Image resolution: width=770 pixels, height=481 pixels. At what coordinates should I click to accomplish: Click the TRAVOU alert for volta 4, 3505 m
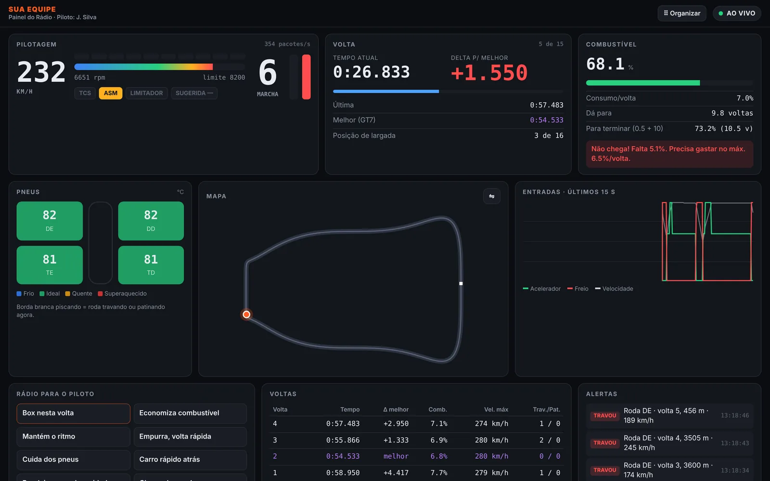pyautogui.click(x=669, y=443)
